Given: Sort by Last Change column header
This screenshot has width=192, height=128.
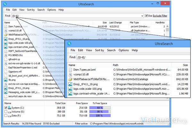Looking at the screenshot, I should pos(116,23).
